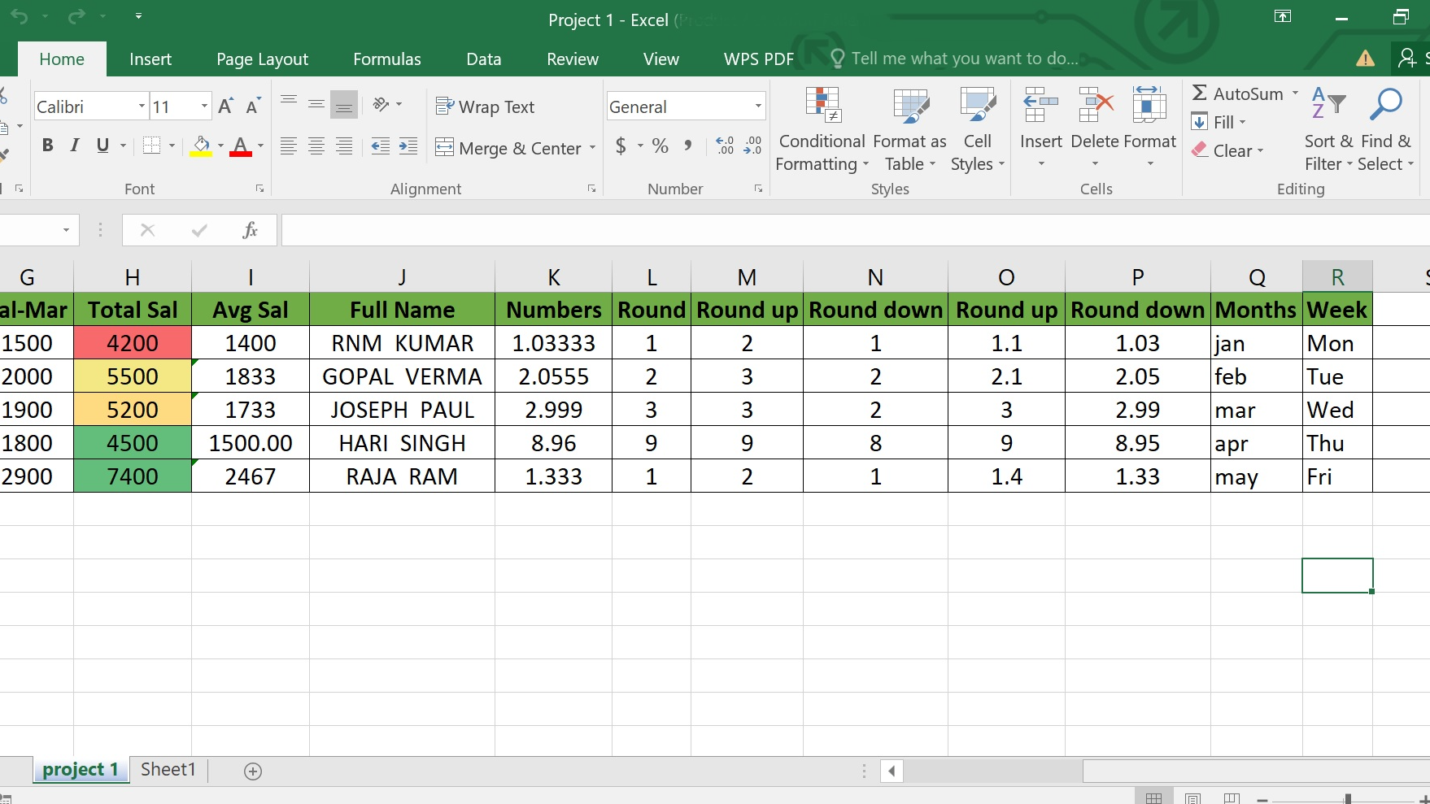Click the AutoSum button
The width and height of the screenshot is (1430, 804).
point(1237,94)
